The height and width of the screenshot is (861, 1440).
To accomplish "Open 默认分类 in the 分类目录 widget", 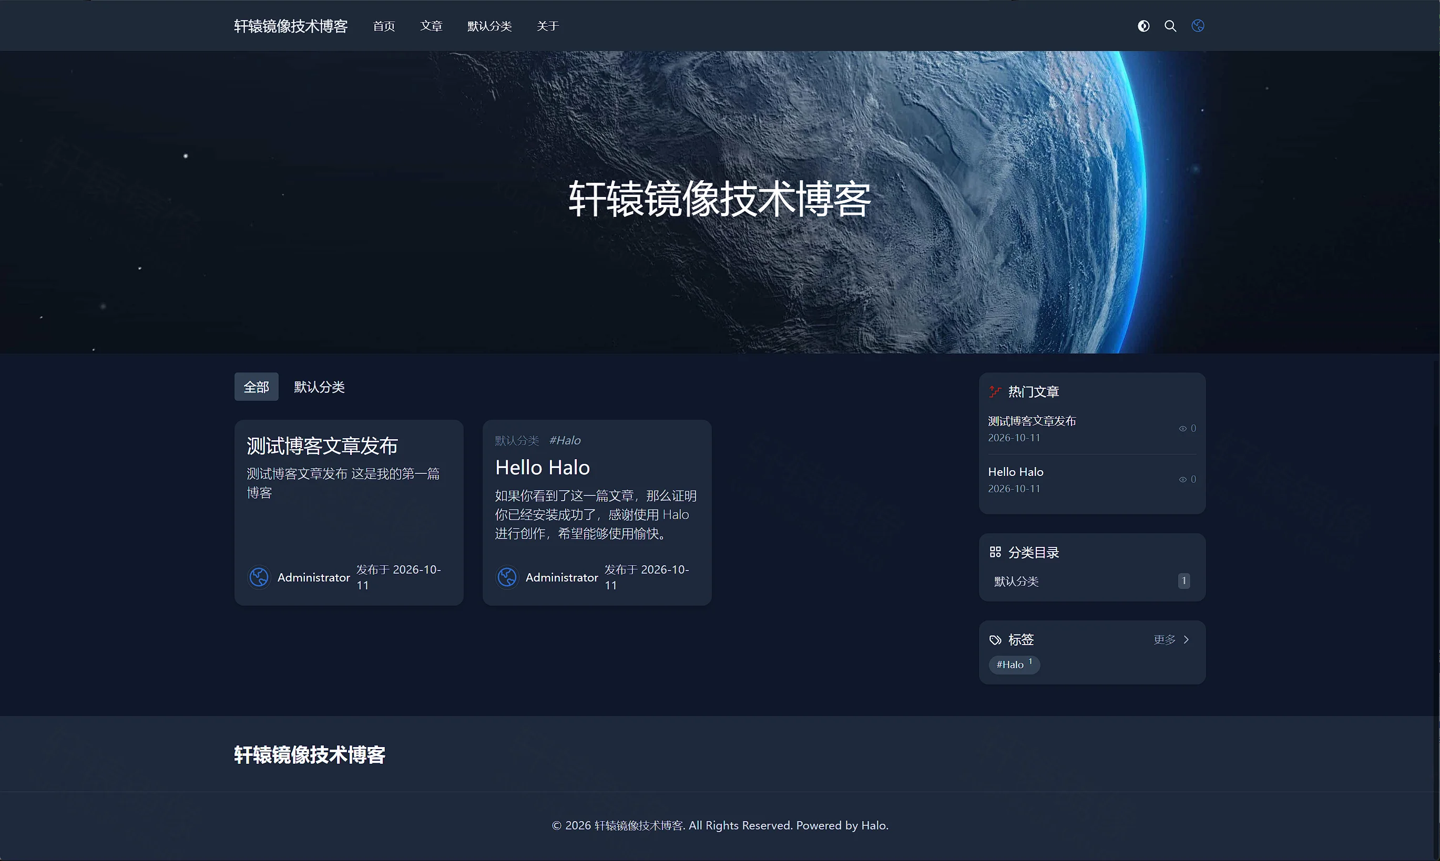I will click(1016, 582).
